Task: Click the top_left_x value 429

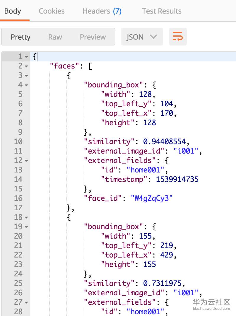Action: [167, 255]
